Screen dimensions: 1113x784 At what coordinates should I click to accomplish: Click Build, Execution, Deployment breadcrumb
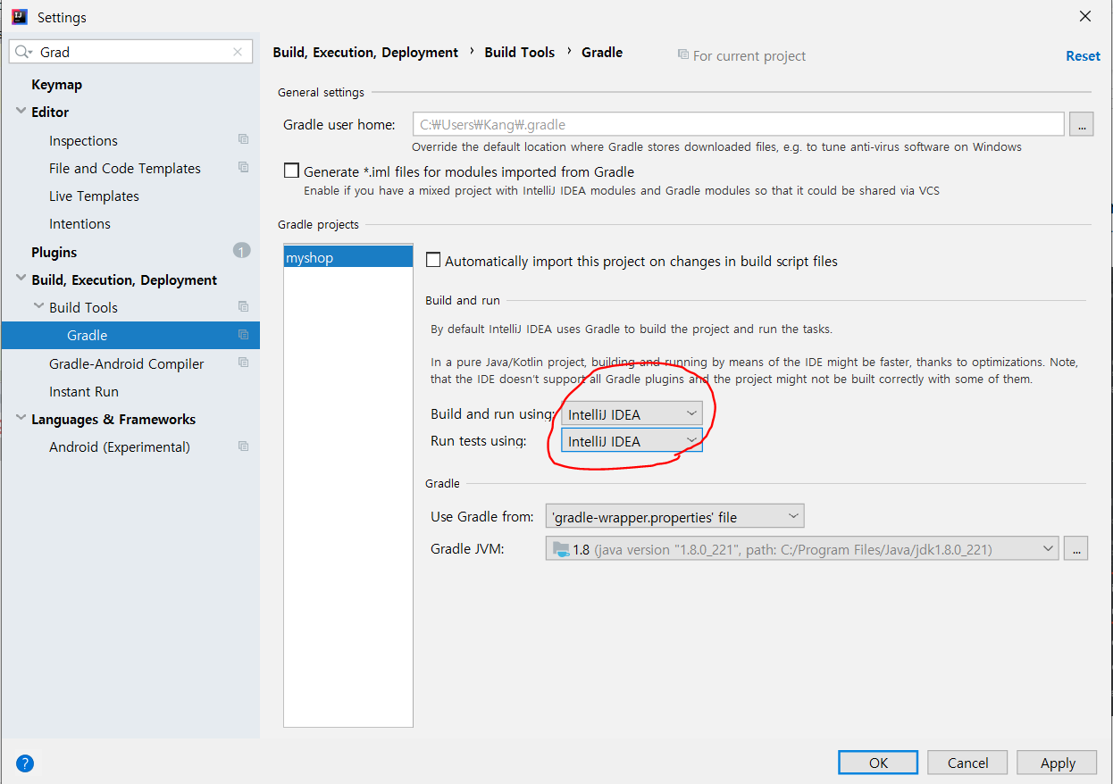pyautogui.click(x=365, y=52)
